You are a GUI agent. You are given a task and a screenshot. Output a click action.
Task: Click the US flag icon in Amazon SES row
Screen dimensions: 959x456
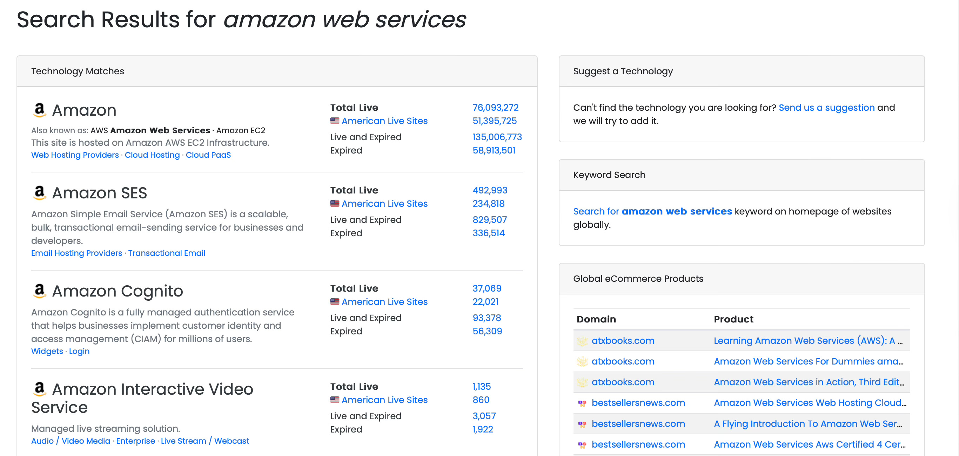(334, 203)
